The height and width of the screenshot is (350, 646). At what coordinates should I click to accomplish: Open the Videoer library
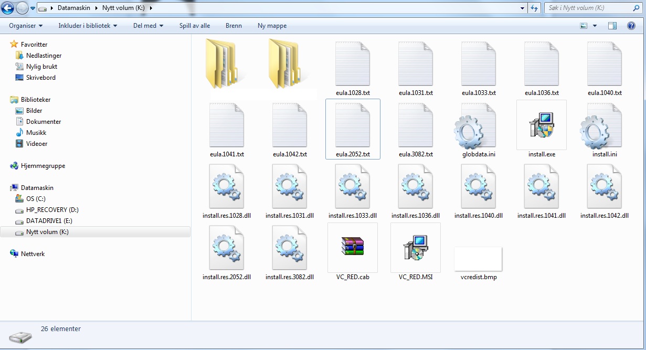pyautogui.click(x=37, y=144)
